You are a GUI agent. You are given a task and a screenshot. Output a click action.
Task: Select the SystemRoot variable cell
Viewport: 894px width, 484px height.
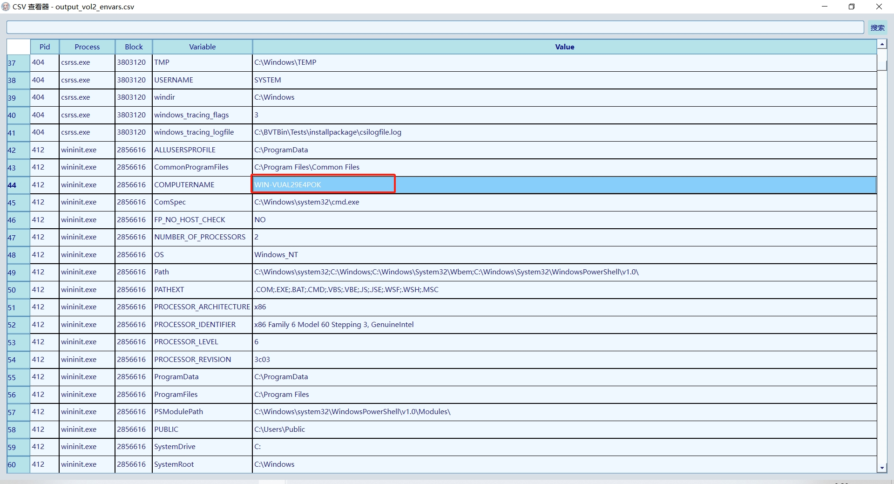click(x=202, y=464)
